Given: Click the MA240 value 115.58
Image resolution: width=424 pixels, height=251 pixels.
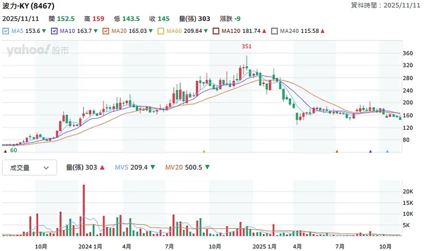Looking at the screenshot, I should [x=310, y=31].
